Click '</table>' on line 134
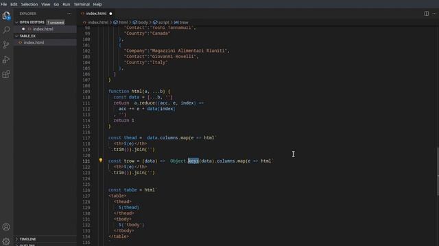Image resolution: width=439 pixels, height=246 pixels. 119,236
